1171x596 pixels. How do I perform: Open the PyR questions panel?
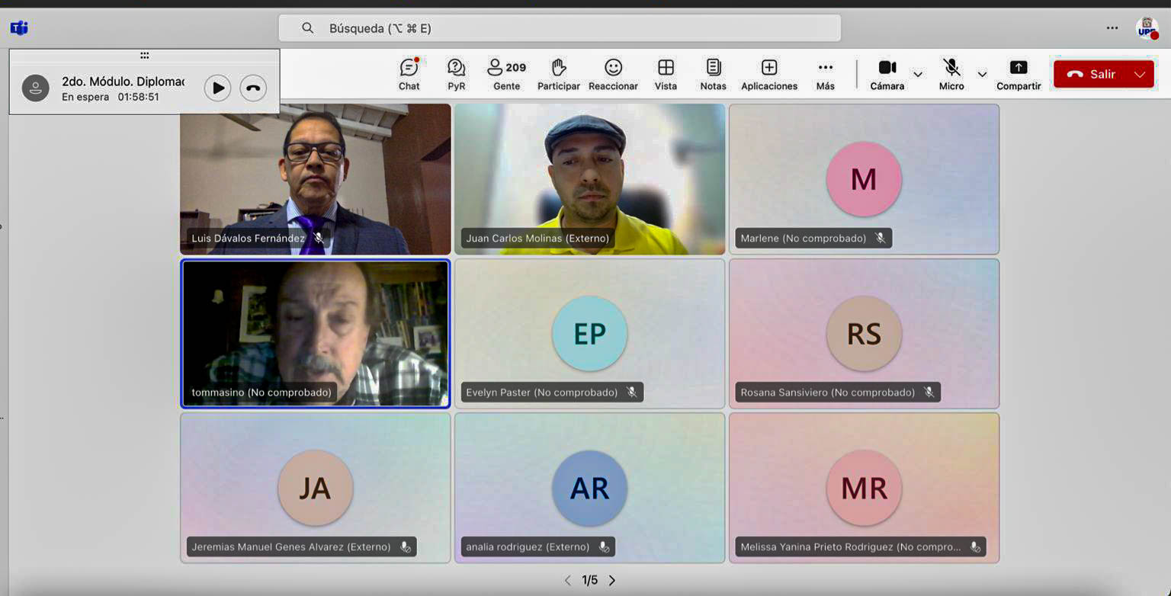coord(456,74)
